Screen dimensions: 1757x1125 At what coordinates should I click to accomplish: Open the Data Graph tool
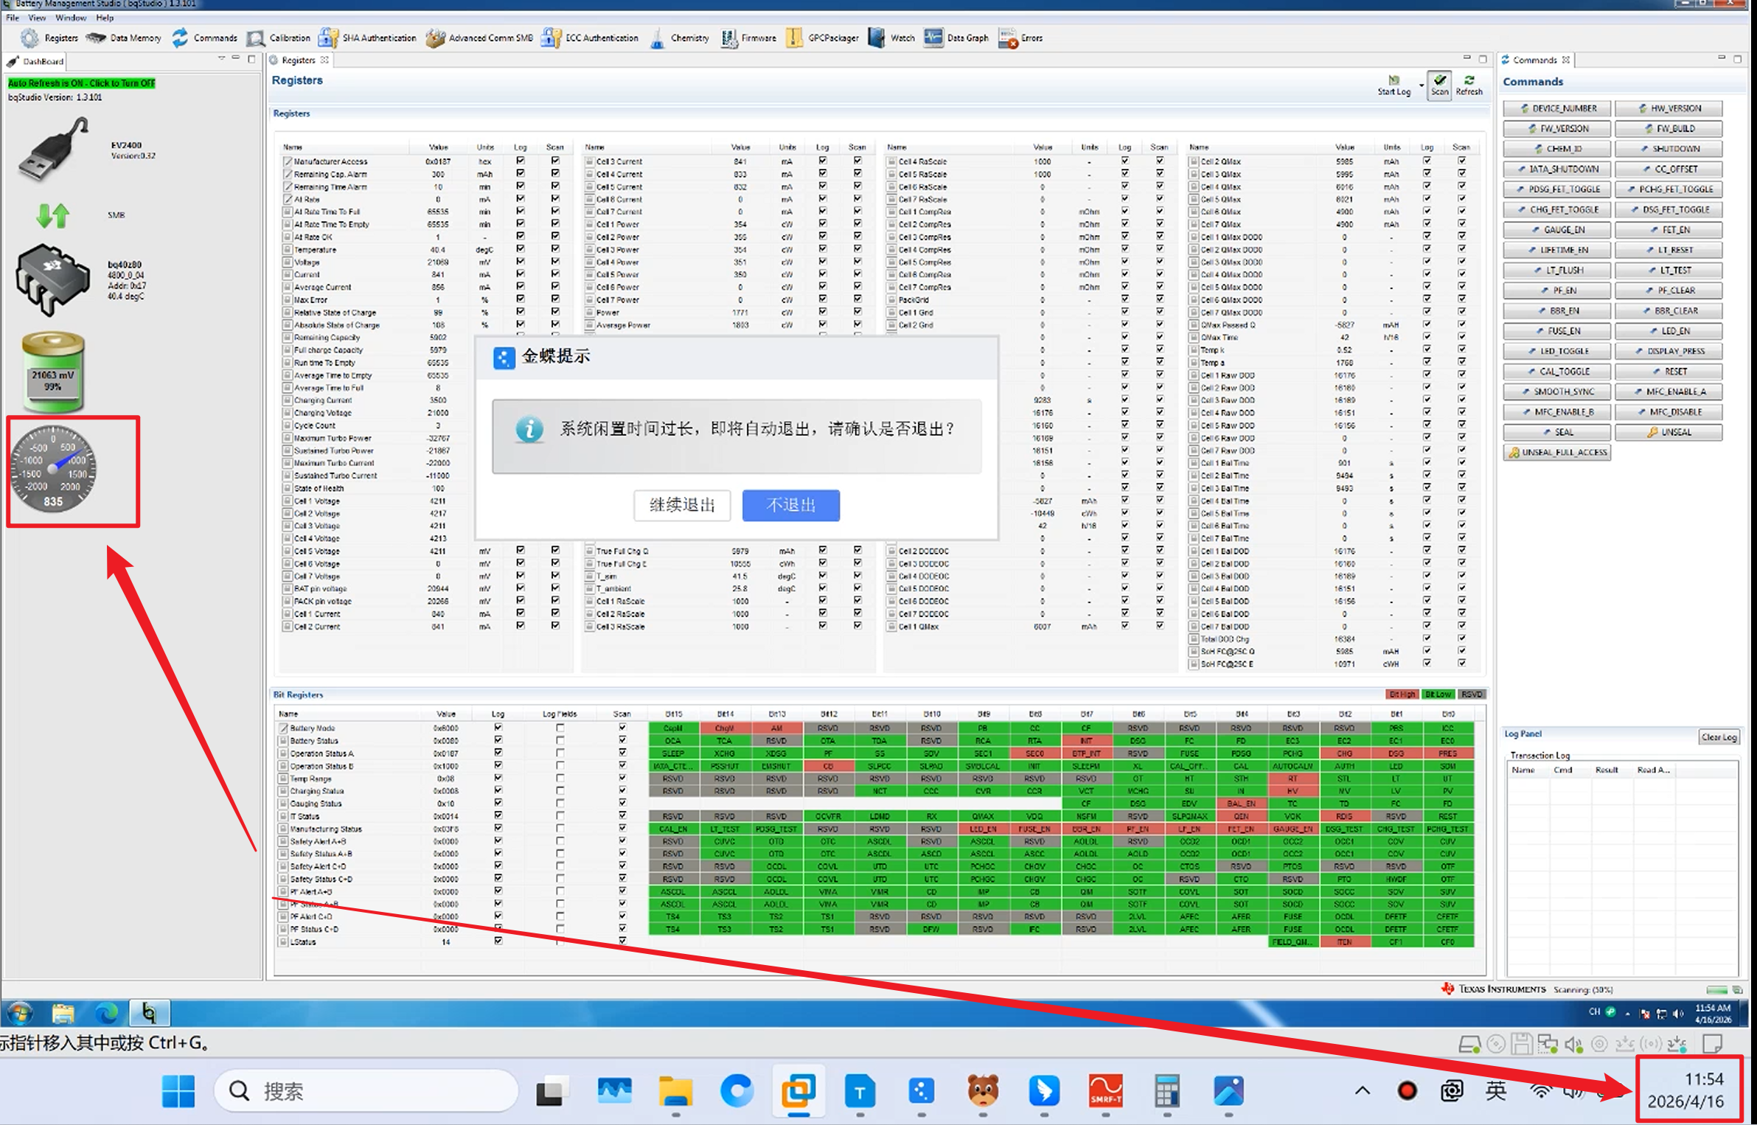(x=956, y=38)
